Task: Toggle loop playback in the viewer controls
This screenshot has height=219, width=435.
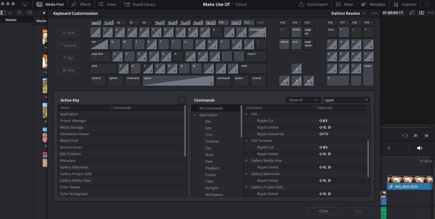Action: coord(405,135)
